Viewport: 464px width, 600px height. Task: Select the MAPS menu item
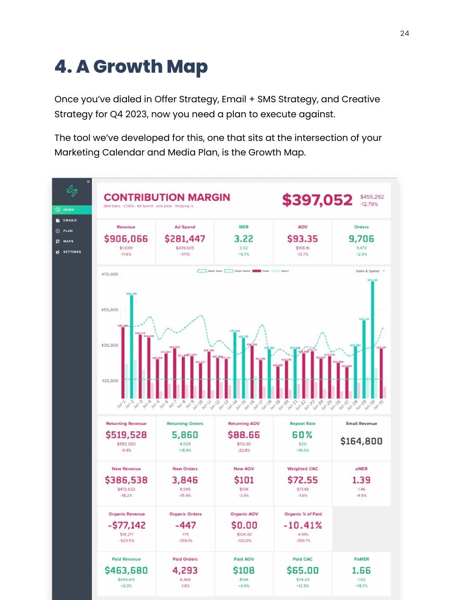(68, 241)
